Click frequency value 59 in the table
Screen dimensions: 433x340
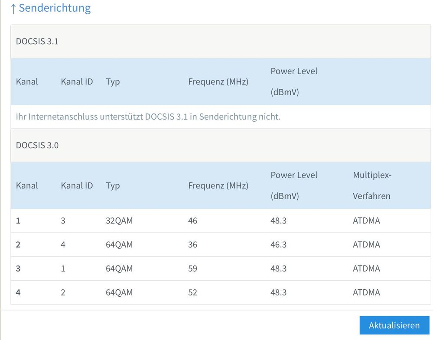point(192,269)
